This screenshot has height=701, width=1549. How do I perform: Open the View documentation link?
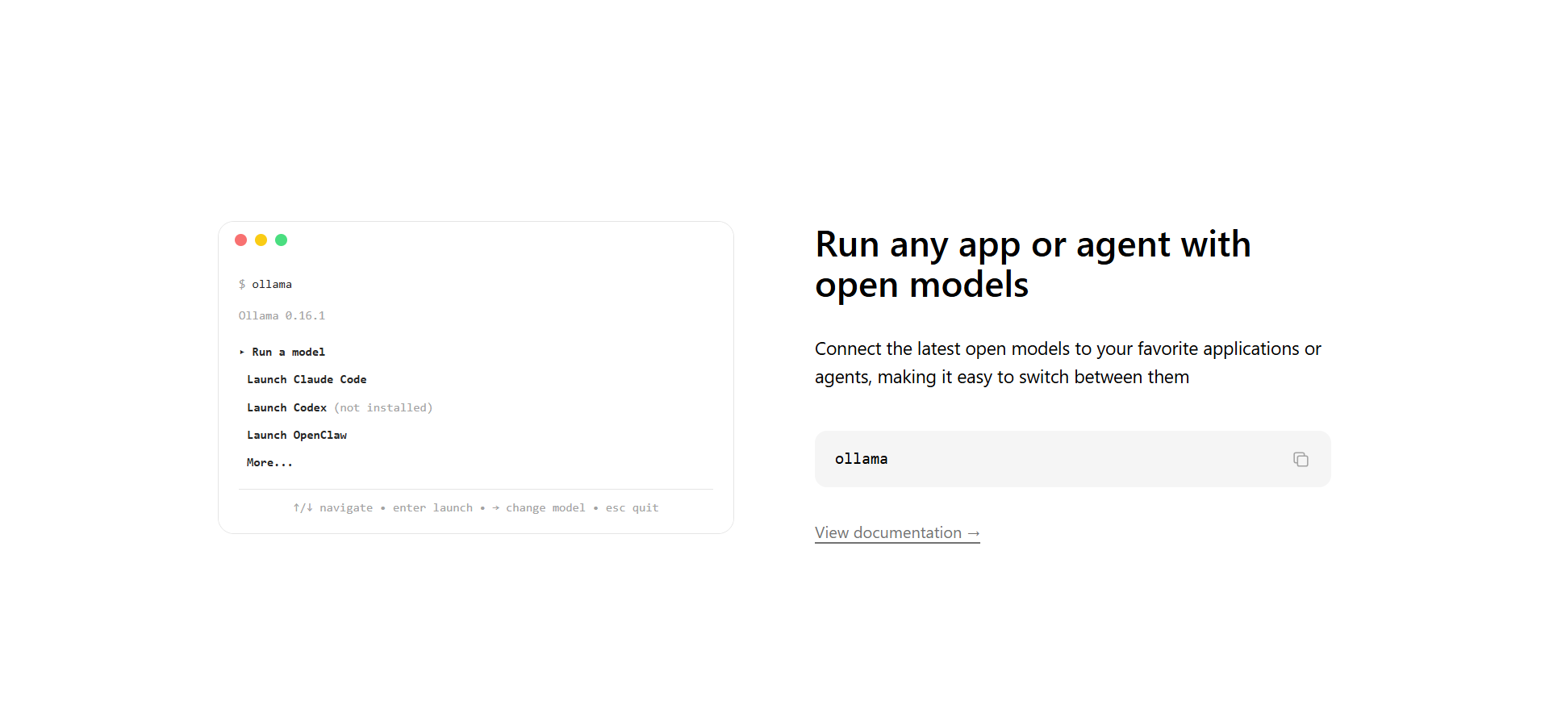(897, 533)
